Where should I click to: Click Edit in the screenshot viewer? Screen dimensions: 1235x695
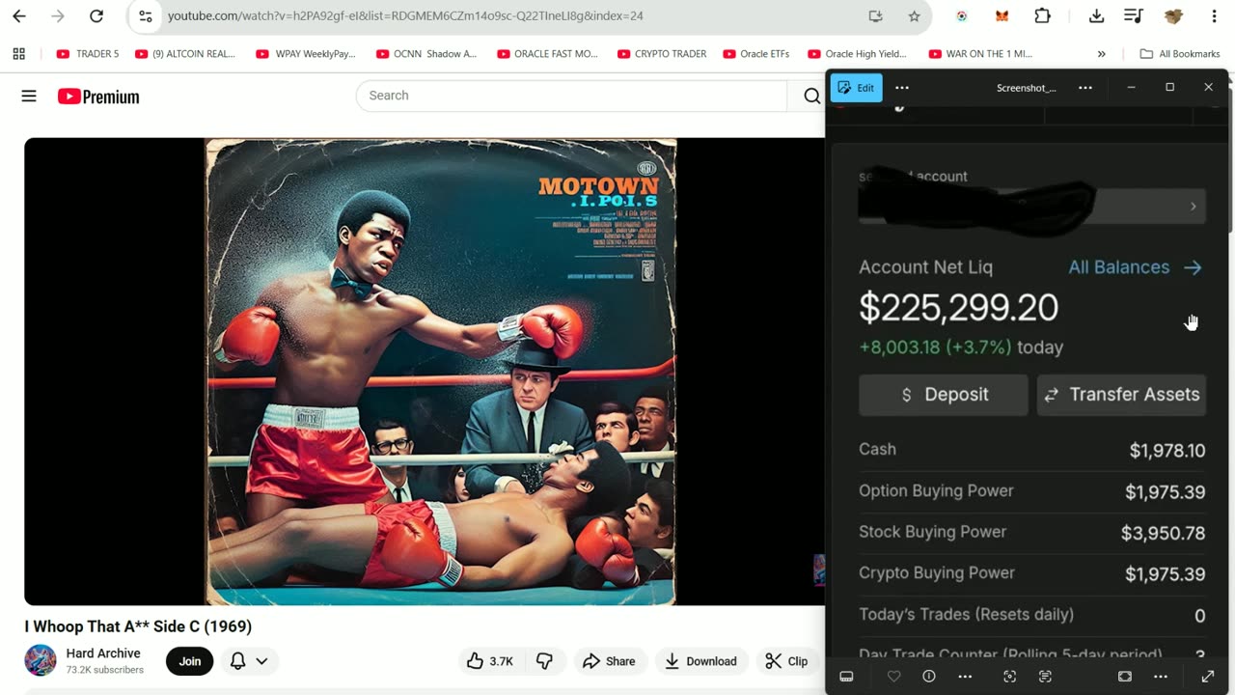[857, 88]
